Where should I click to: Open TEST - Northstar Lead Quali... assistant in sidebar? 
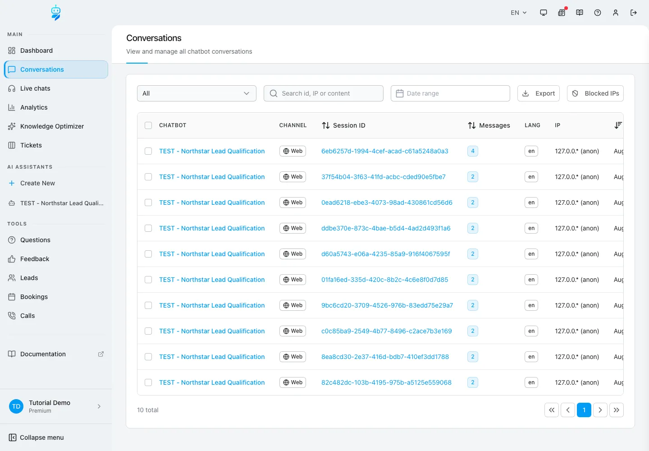click(x=56, y=203)
